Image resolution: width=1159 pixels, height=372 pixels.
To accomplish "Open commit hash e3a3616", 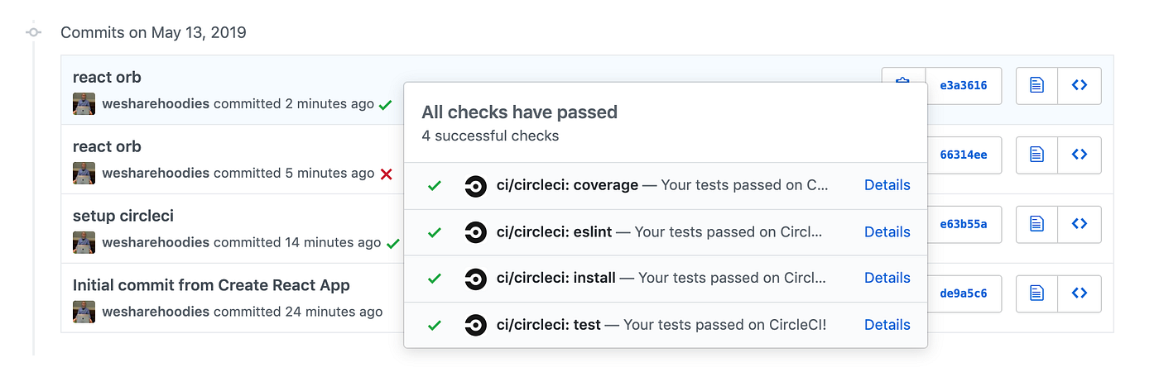I will point(964,85).
